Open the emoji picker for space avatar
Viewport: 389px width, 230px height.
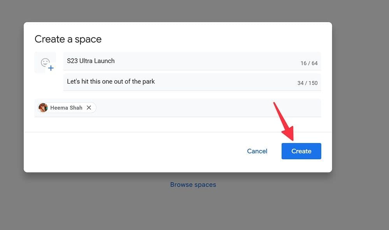(45, 63)
